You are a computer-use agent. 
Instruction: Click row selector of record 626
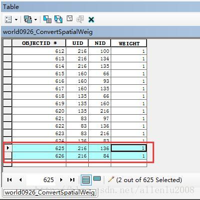[7, 156]
